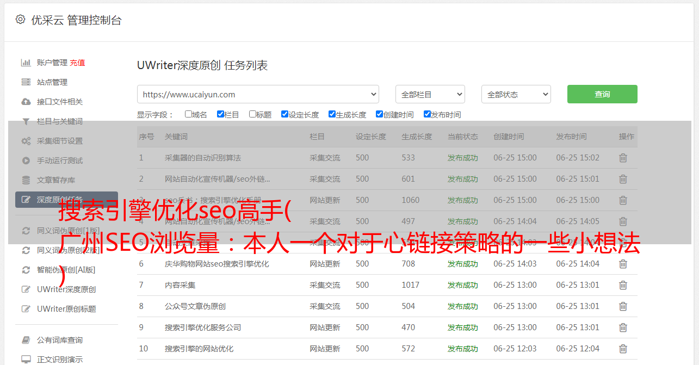Open 接口文件相关 in the sidebar
Image resolution: width=699 pixels, height=365 pixels.
point(60,102)
